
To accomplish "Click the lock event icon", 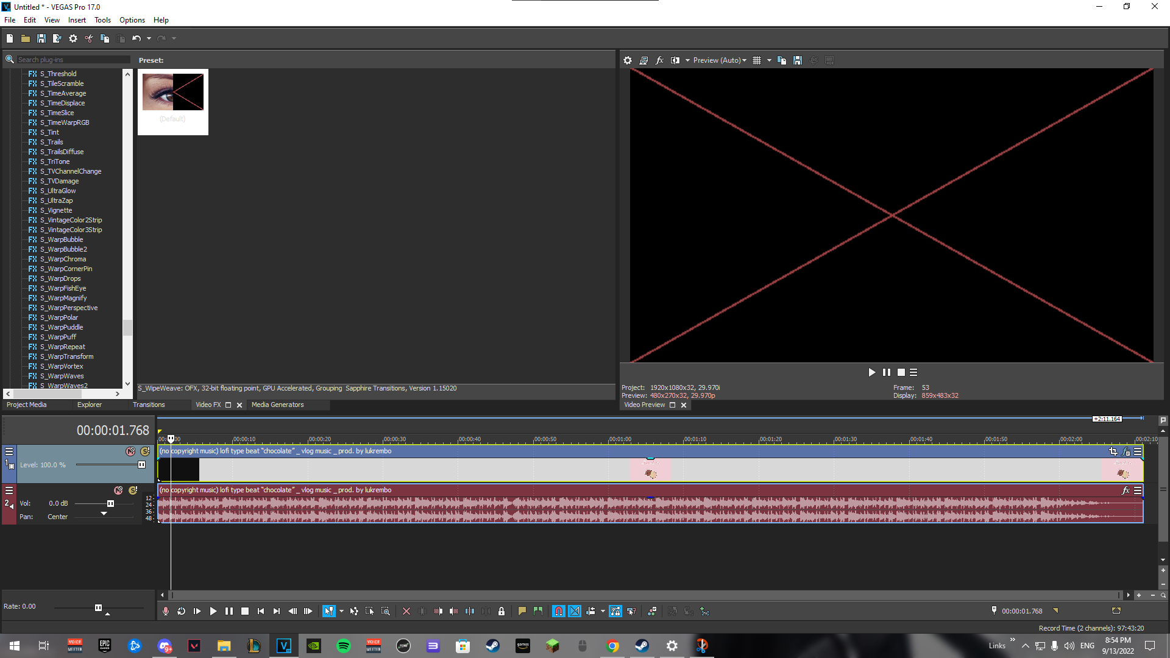I will [x=502, y=611].
